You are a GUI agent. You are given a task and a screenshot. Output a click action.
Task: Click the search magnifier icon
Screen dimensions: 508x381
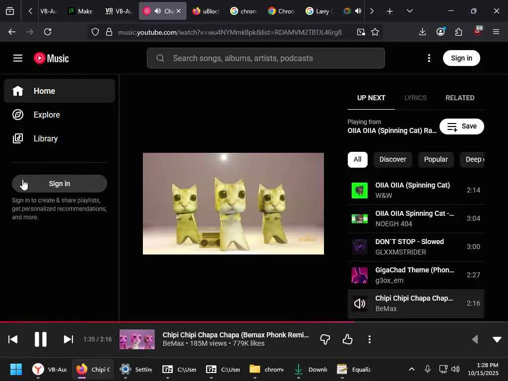pyautogui.click(x=160, y=59)
